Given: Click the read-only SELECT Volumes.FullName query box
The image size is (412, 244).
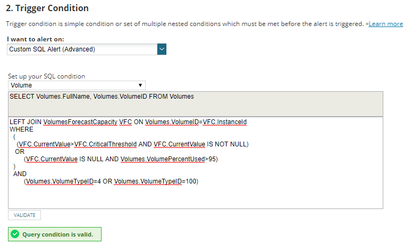Looking at the screenshot, I should 195,103.
